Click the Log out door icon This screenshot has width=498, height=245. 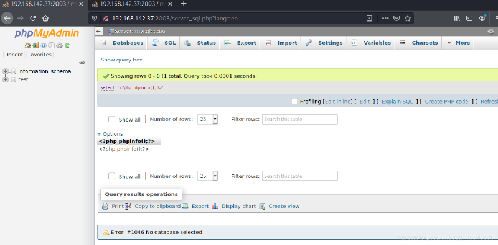point(35,45)
